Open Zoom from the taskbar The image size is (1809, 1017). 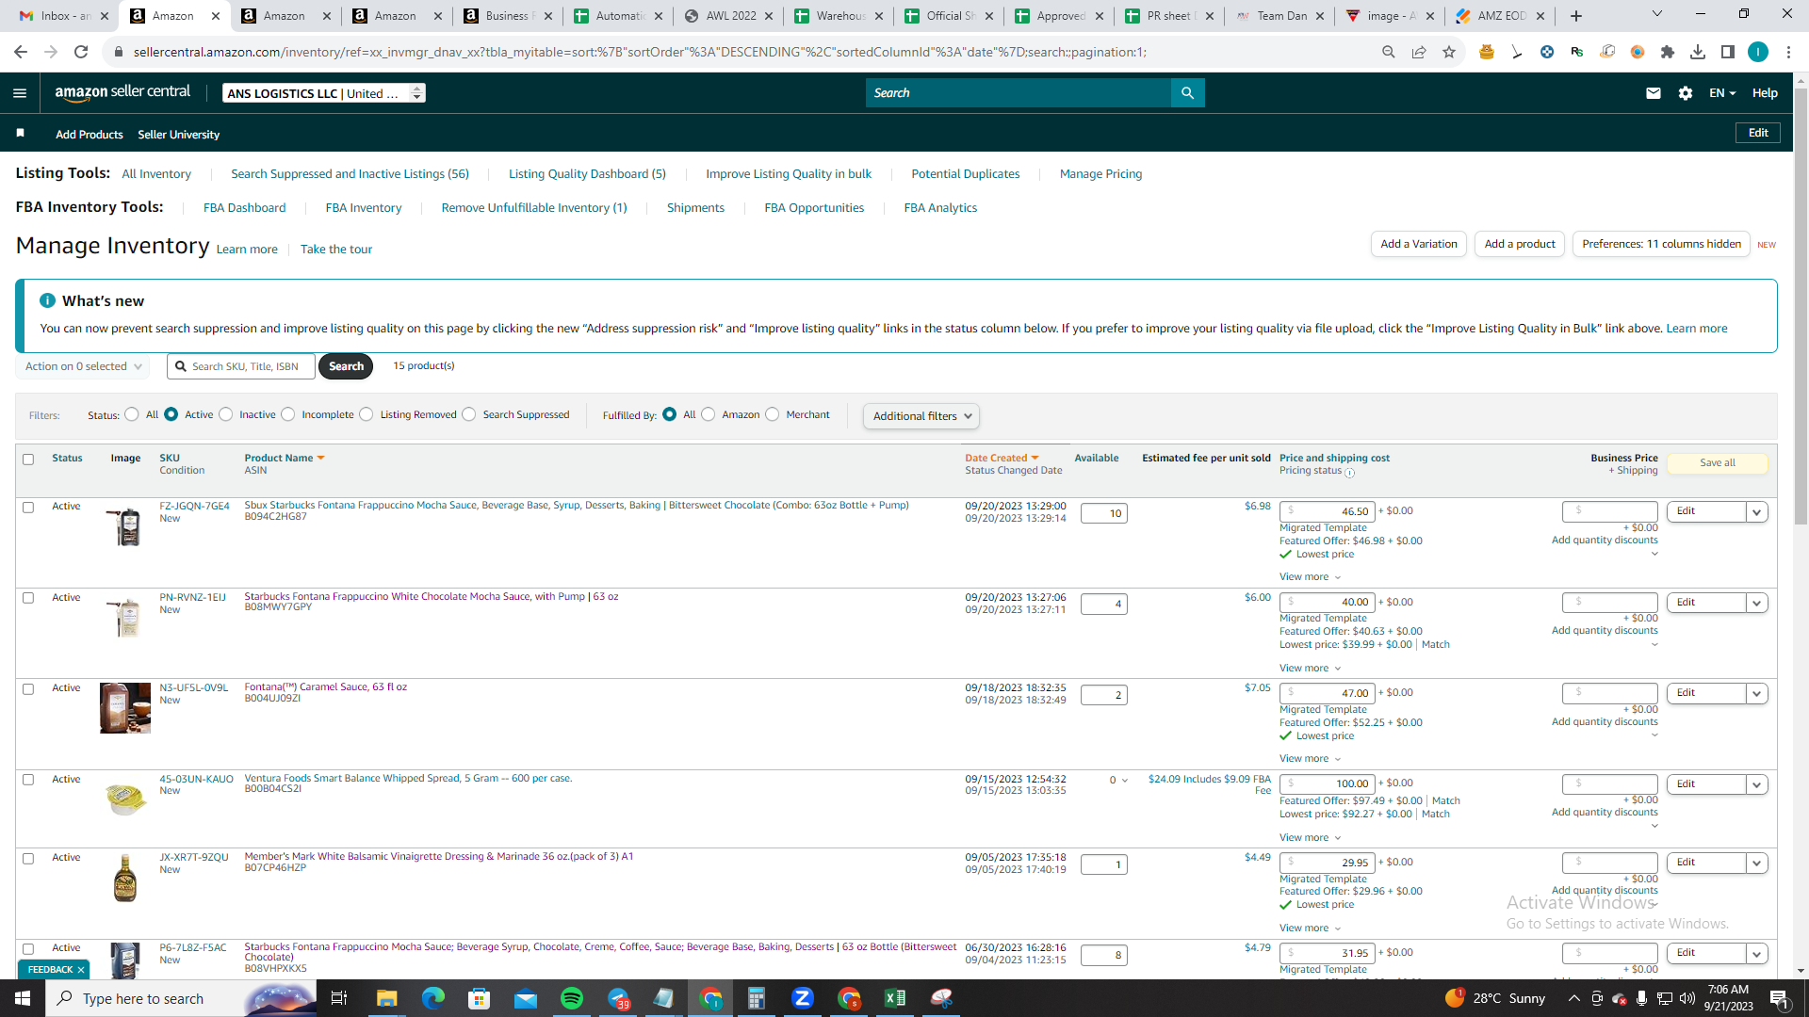803,998
